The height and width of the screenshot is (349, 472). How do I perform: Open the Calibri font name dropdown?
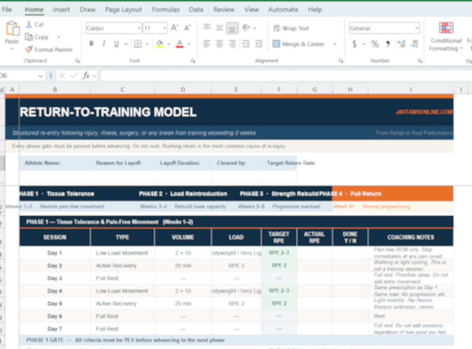click(x=139, y=28)
